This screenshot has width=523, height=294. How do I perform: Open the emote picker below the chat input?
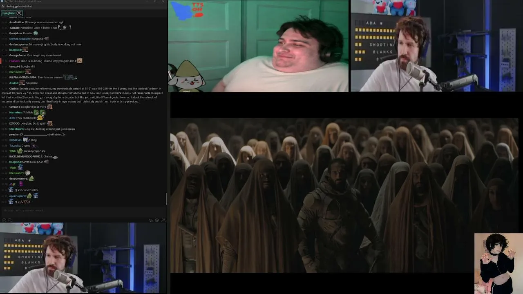pos(4,220)
